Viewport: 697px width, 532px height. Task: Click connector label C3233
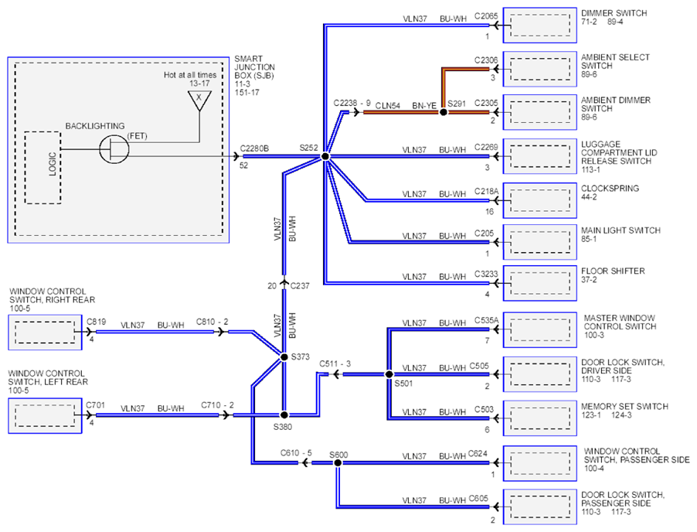(x=486, y=274)
